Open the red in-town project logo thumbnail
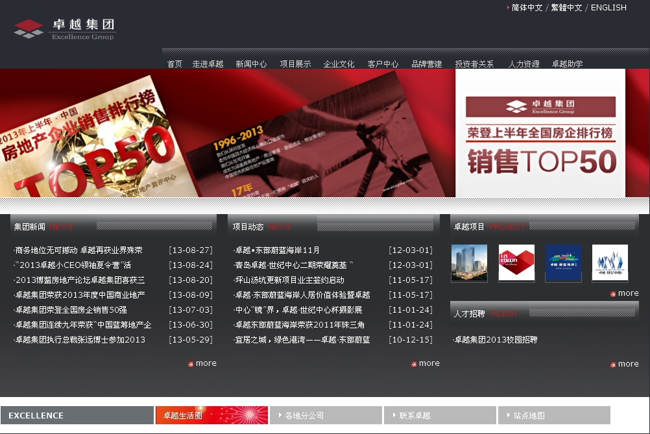The width and height of the screenshot is (650, 434). click(516, 263)
